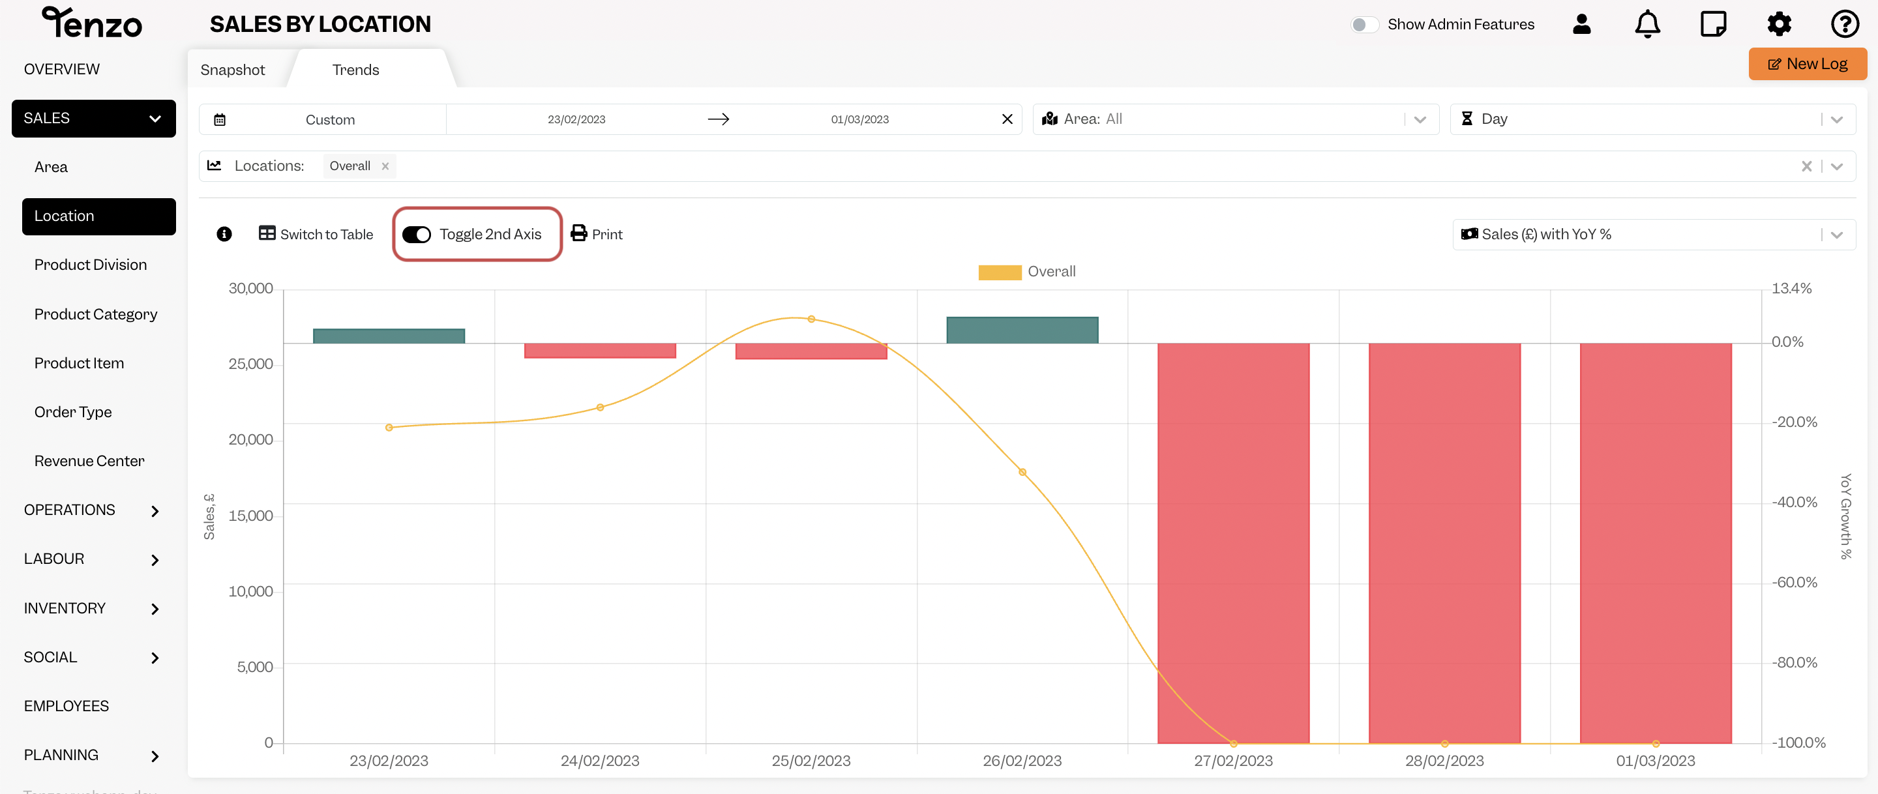This screenshot has height=794, width=1878.
Task: Open Sales (£) with YoY % dropdown
Action: coord(1654,235)
